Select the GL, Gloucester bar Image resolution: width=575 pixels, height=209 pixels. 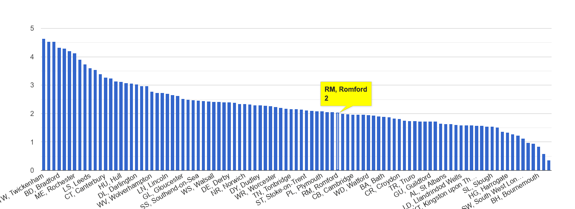tap(183, 135)
